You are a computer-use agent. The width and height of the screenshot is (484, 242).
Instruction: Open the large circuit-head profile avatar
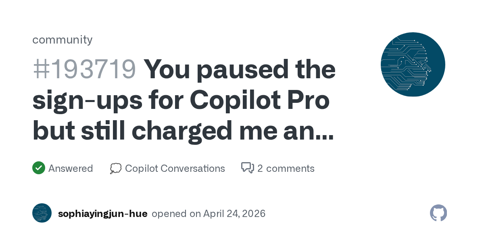[413, 65]
